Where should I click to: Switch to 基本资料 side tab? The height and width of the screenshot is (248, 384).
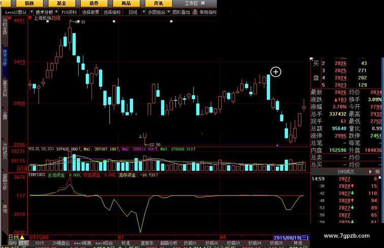point(5,89)
